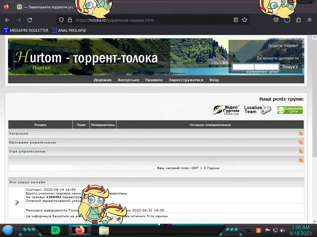
Task: Open the clock showing 7:00 AM
Action: point(301,230)
